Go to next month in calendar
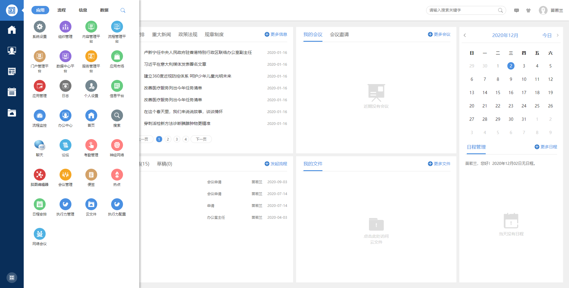Screen dimensions: 569x288 pos(557,35)
